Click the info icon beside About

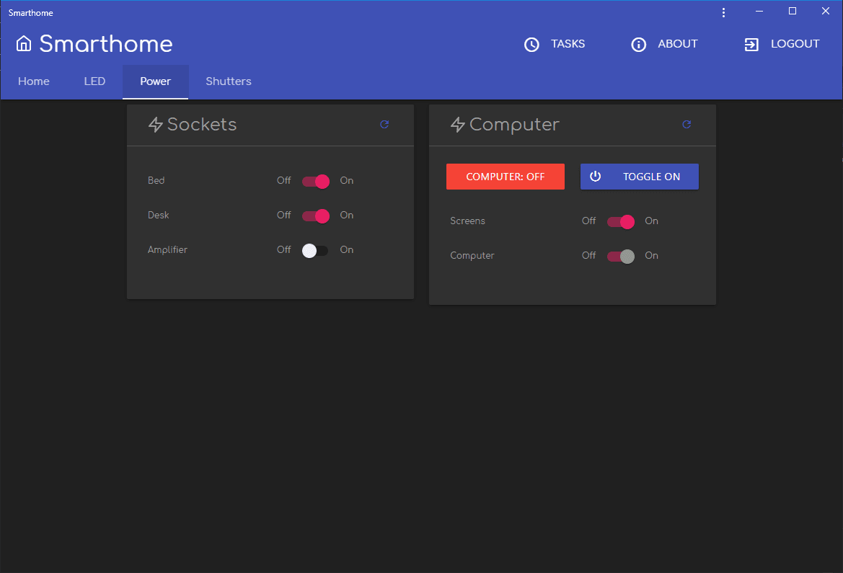click(x=639, y=45)
